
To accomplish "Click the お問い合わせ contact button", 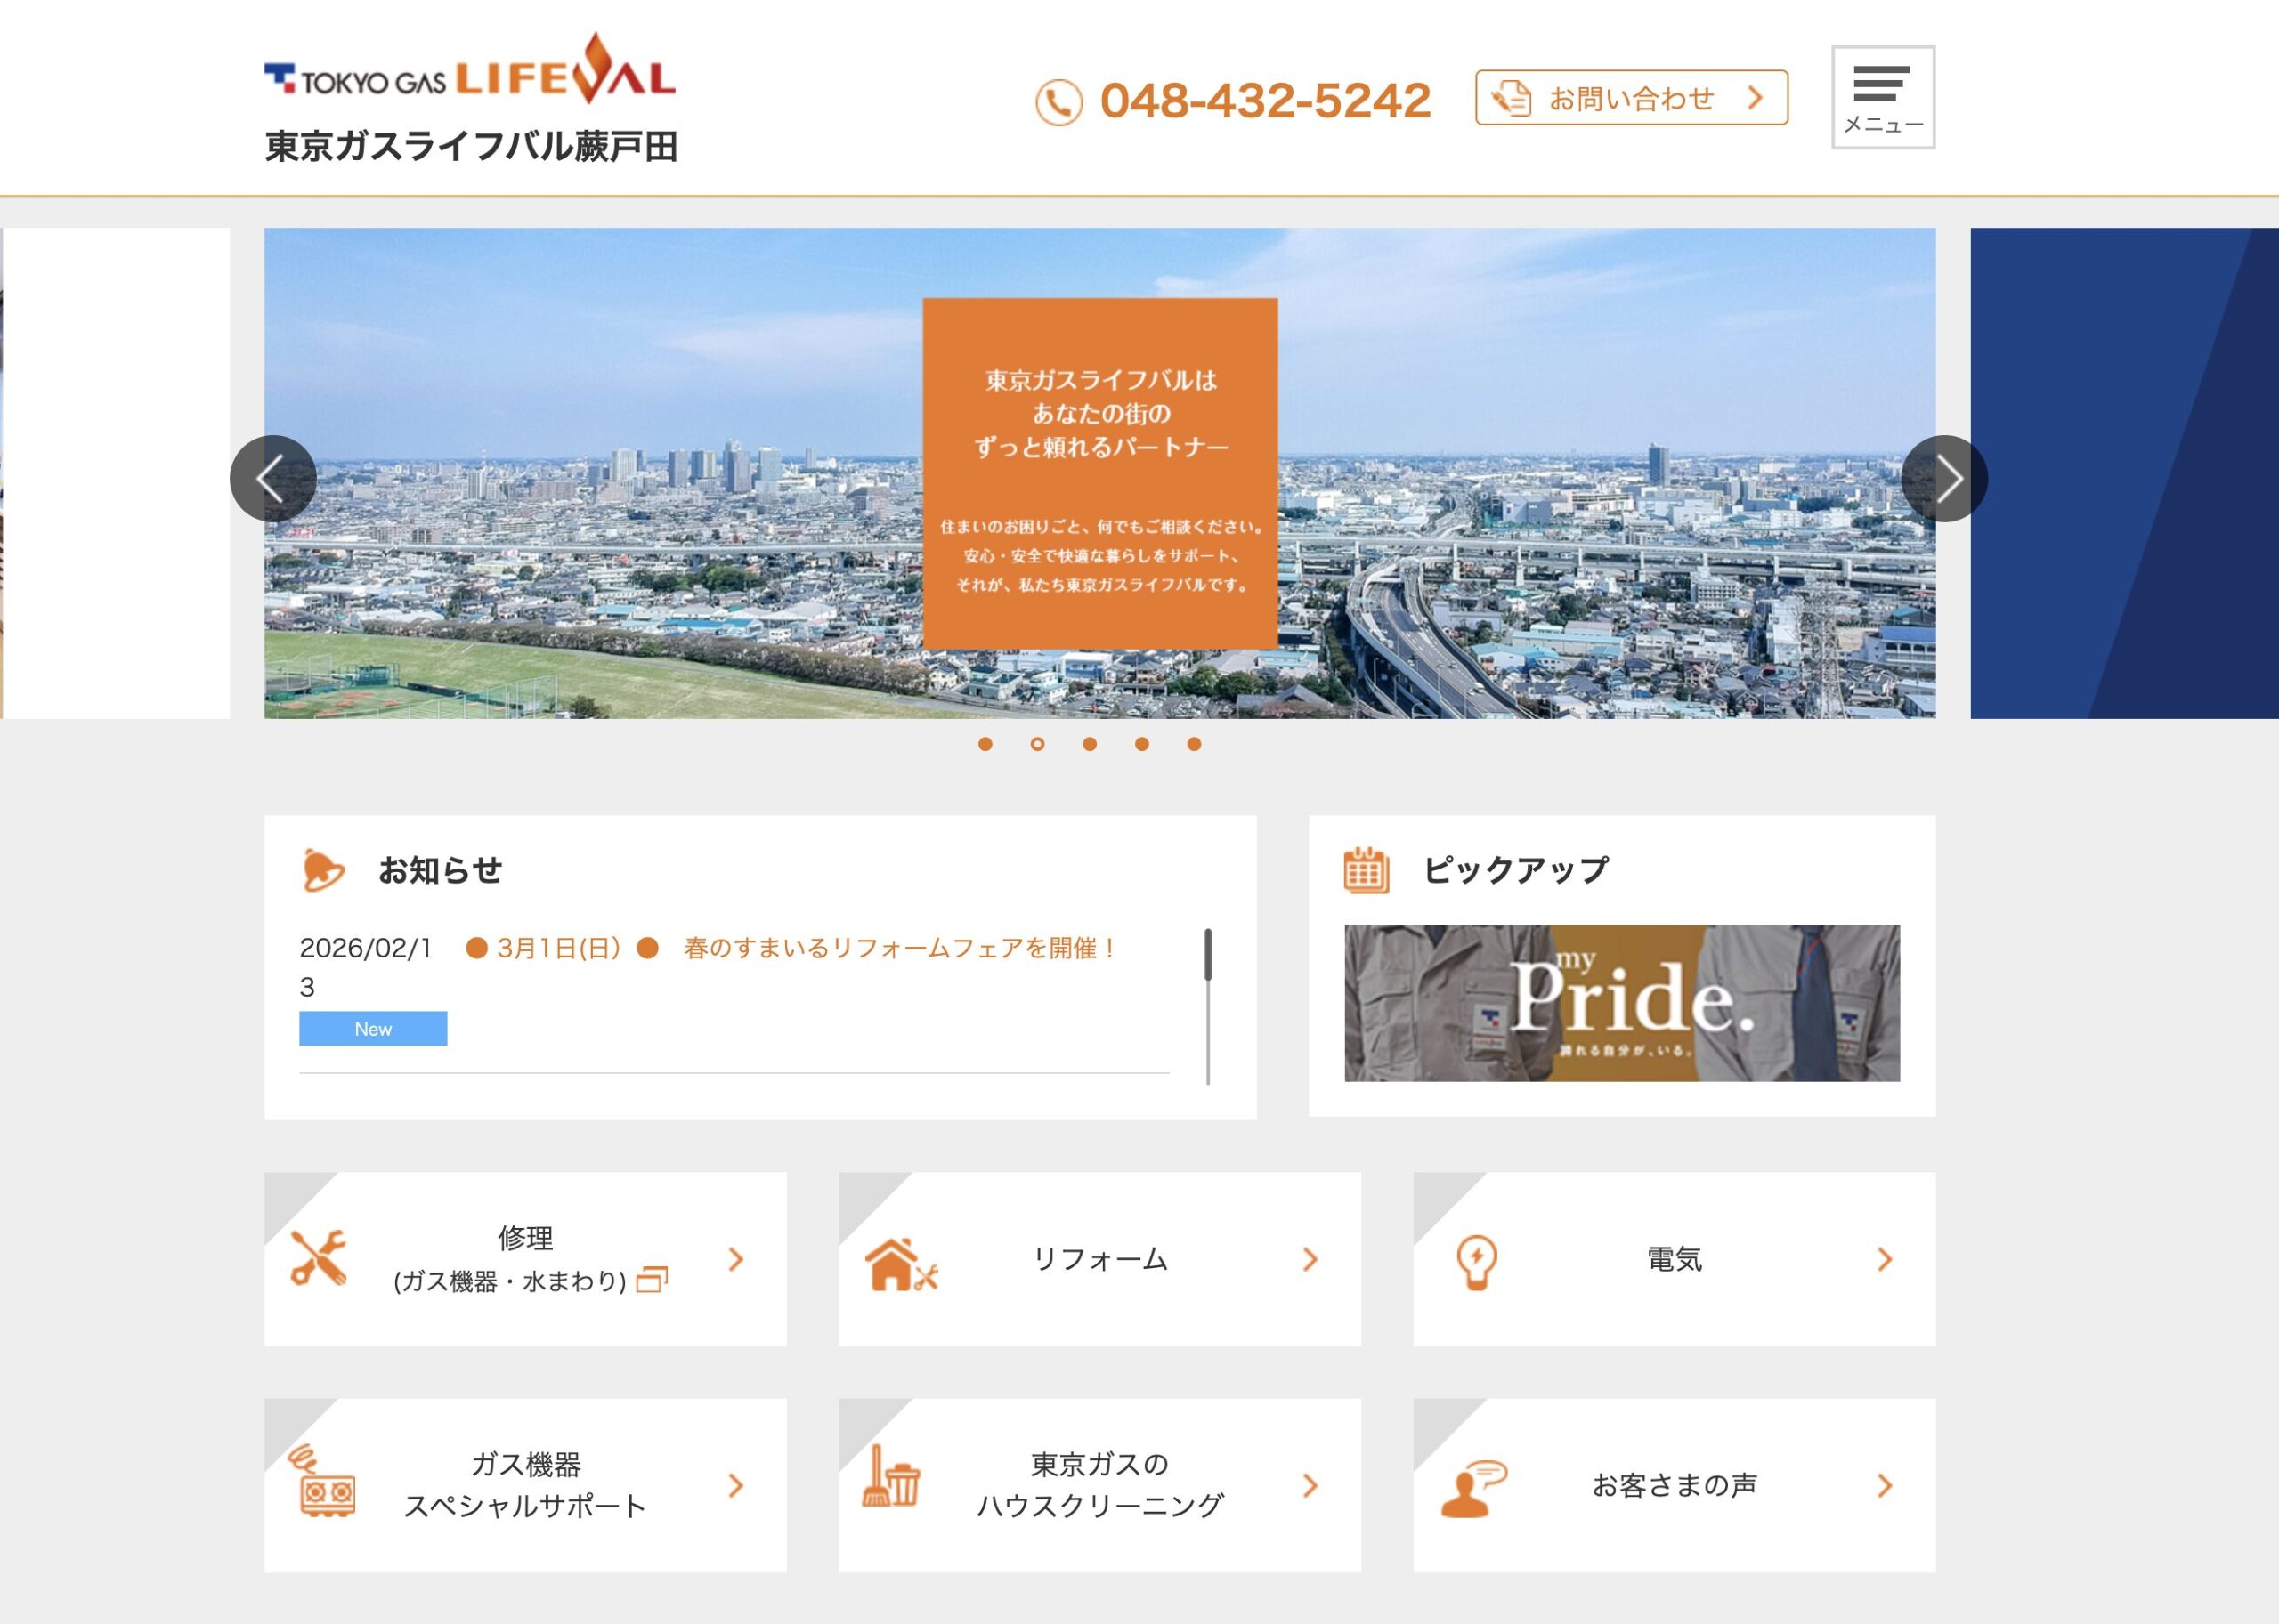I will click(1631, 98).
